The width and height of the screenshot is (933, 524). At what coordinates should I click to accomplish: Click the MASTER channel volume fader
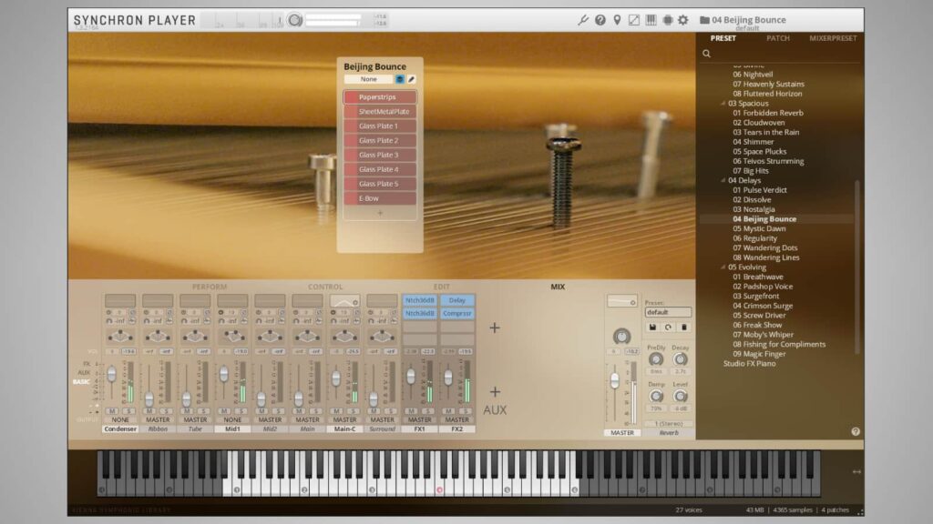pyautogui.click(x=614, y=378)
